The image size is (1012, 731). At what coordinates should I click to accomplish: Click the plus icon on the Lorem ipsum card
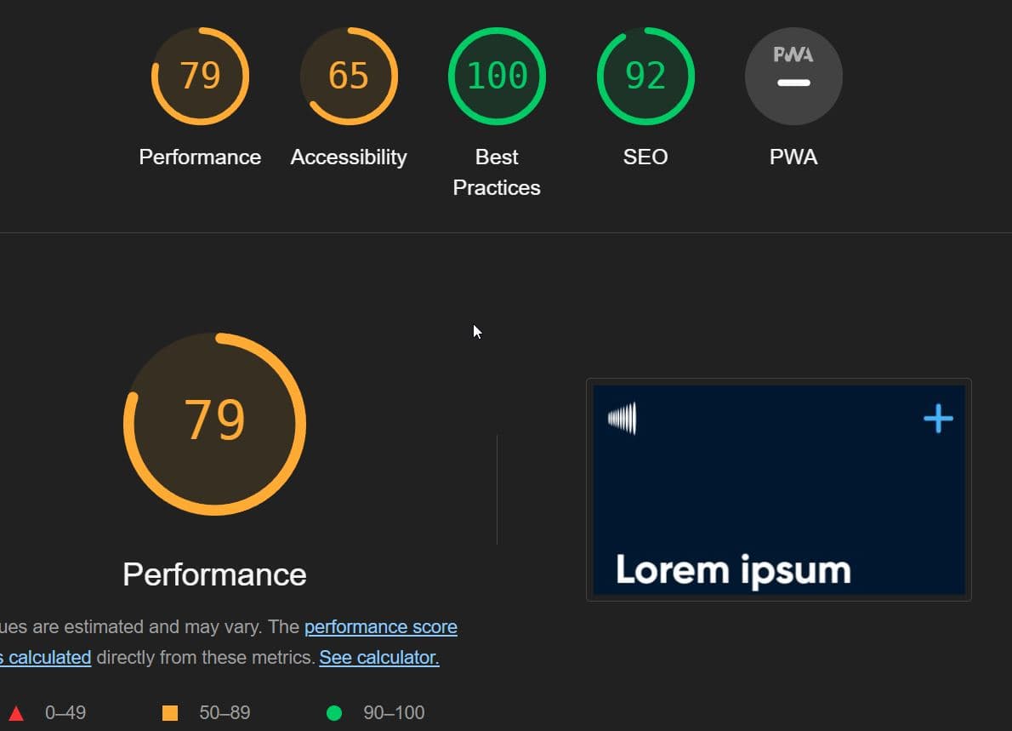click(937, 417)
